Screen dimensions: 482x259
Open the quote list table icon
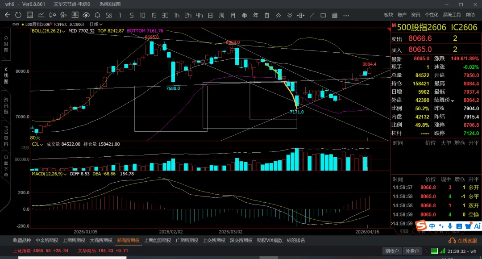[x=30, y=15]
